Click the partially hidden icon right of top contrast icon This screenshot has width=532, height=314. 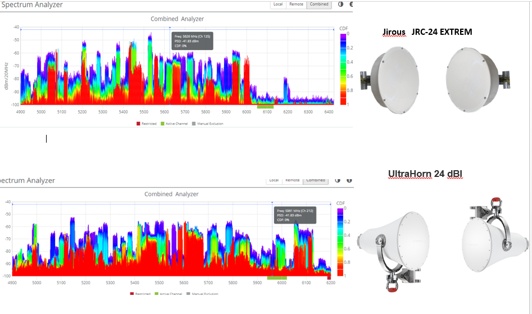point(351,4)
